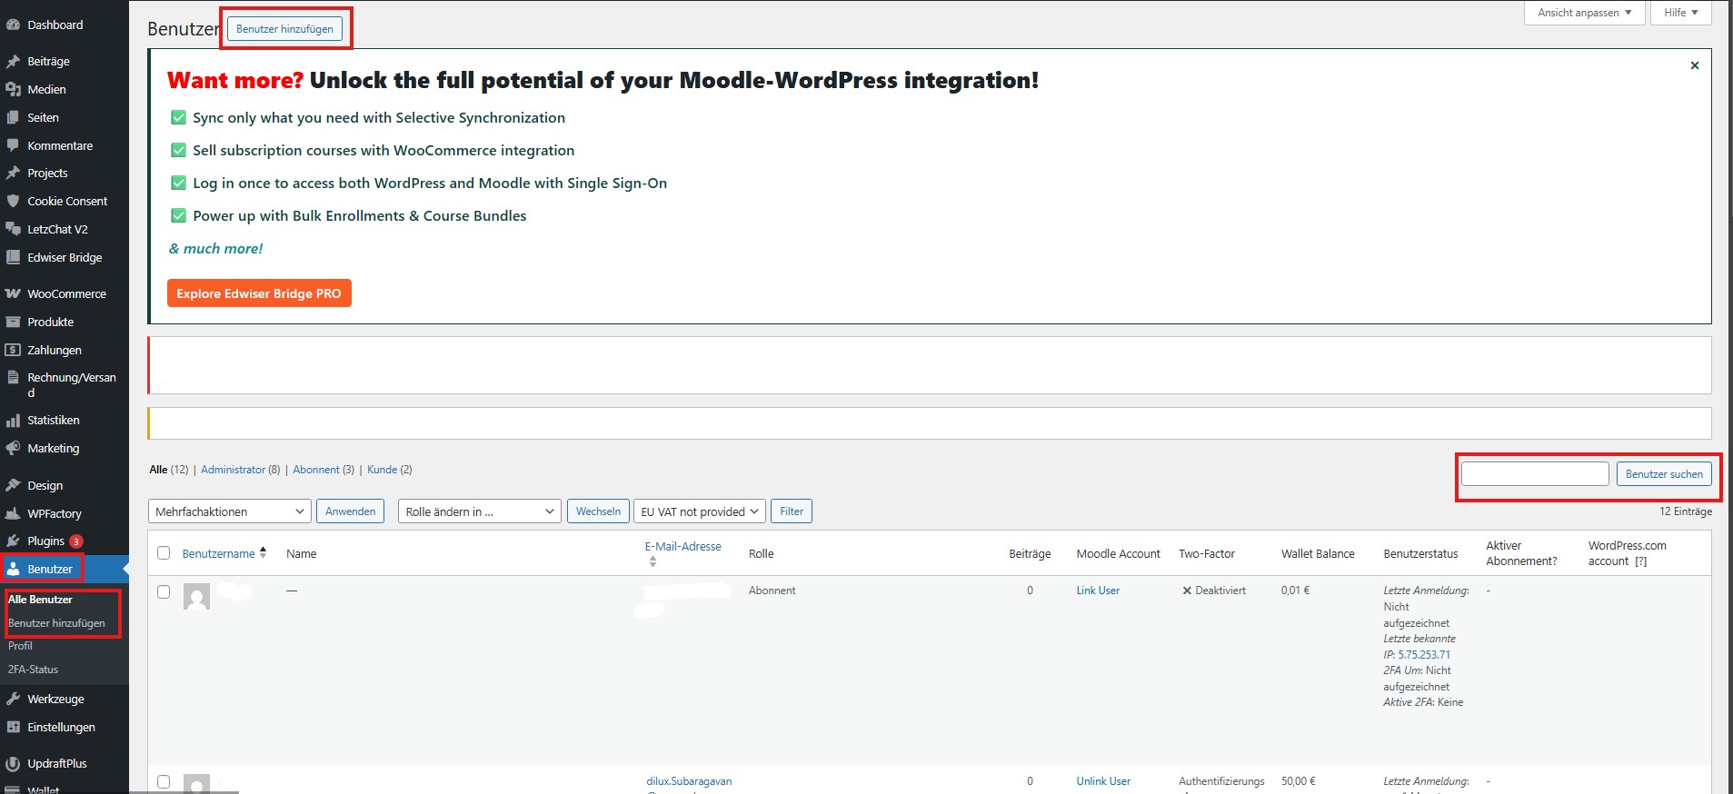Click the Wechseln button
This screenshot has height=794, width=1733.
(598, 511)
